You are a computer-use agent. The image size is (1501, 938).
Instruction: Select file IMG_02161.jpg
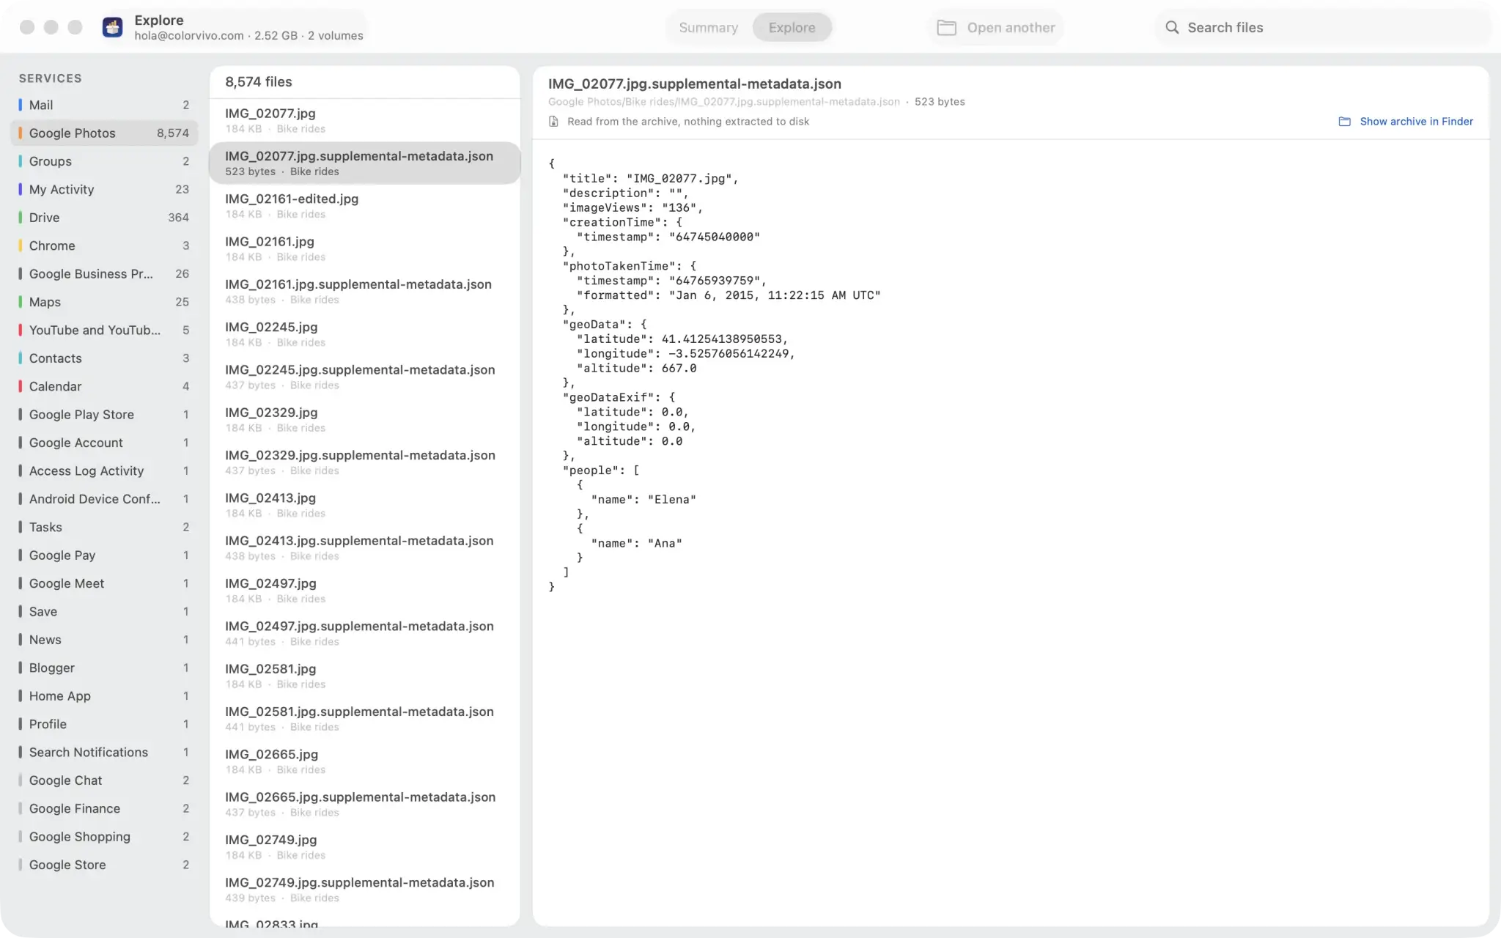[364, 248]
